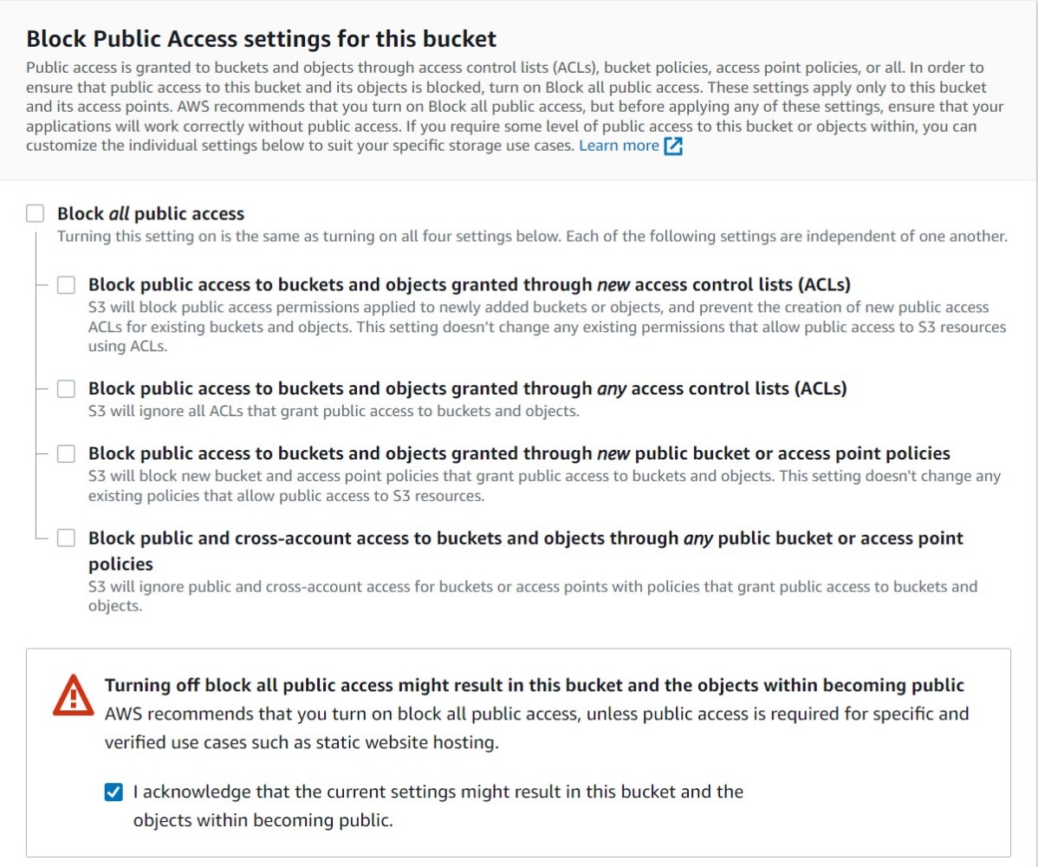The image size is (1038, 867).
Task: Check blocking public access through new ACLs
Action: [x=65, y=284]
